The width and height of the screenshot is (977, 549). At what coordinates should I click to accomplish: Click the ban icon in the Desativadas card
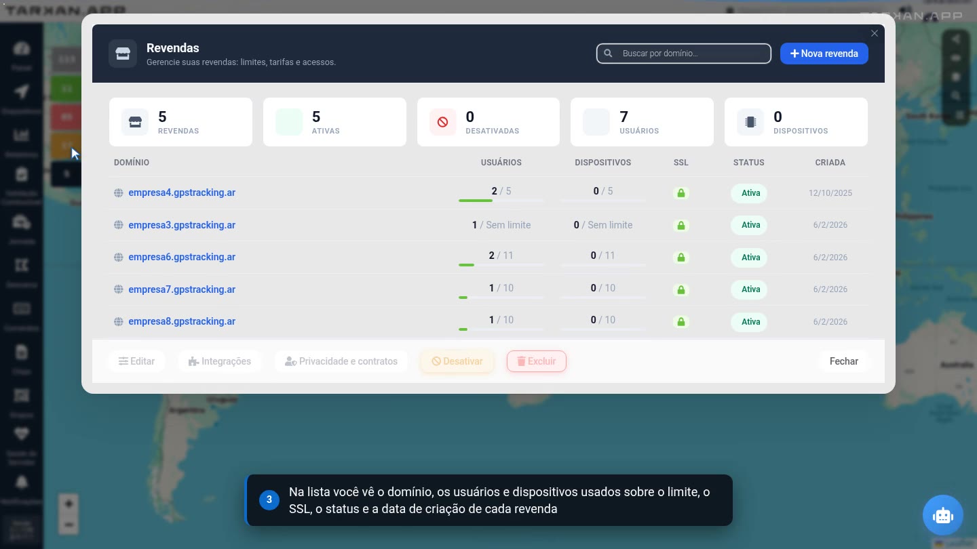(x=443, y=122)
